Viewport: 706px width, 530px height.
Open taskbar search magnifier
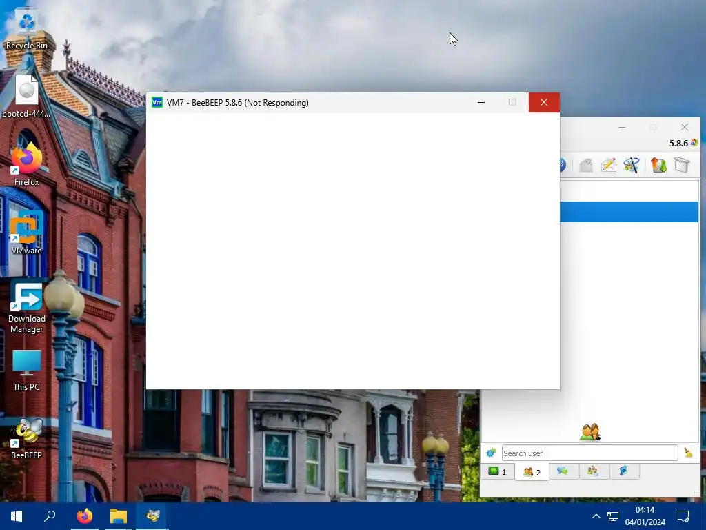point(50,516)
